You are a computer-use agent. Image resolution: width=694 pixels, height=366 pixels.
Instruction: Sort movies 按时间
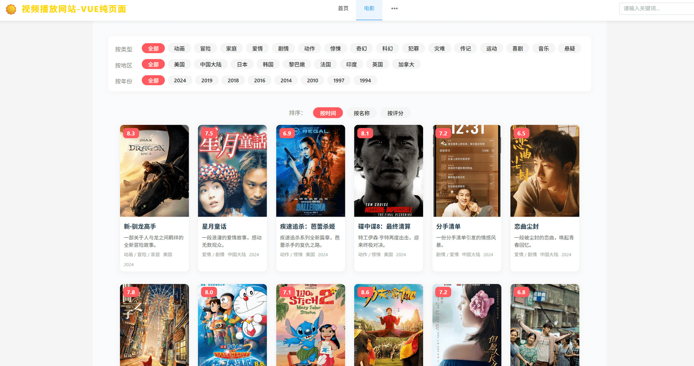tap(328, 113)
